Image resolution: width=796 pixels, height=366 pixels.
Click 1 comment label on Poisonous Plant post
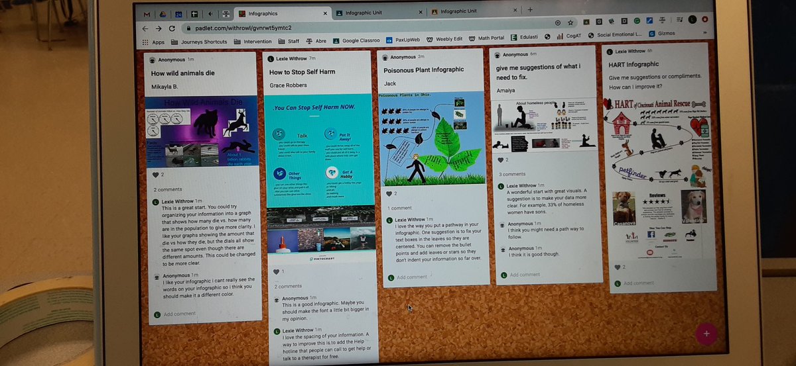click(x=399, y=208)
